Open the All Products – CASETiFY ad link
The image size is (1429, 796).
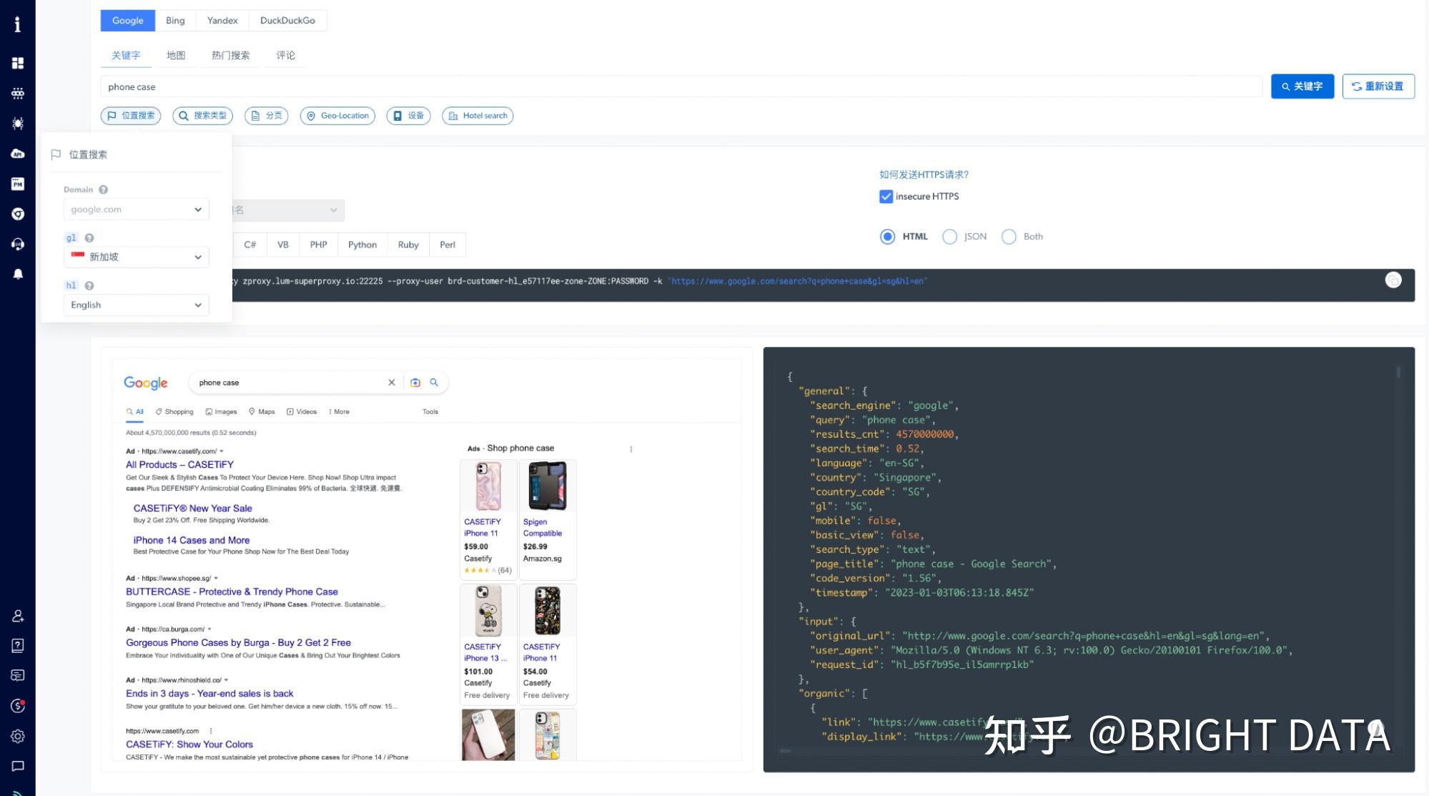pyautogui.click(x=179, y=465)
